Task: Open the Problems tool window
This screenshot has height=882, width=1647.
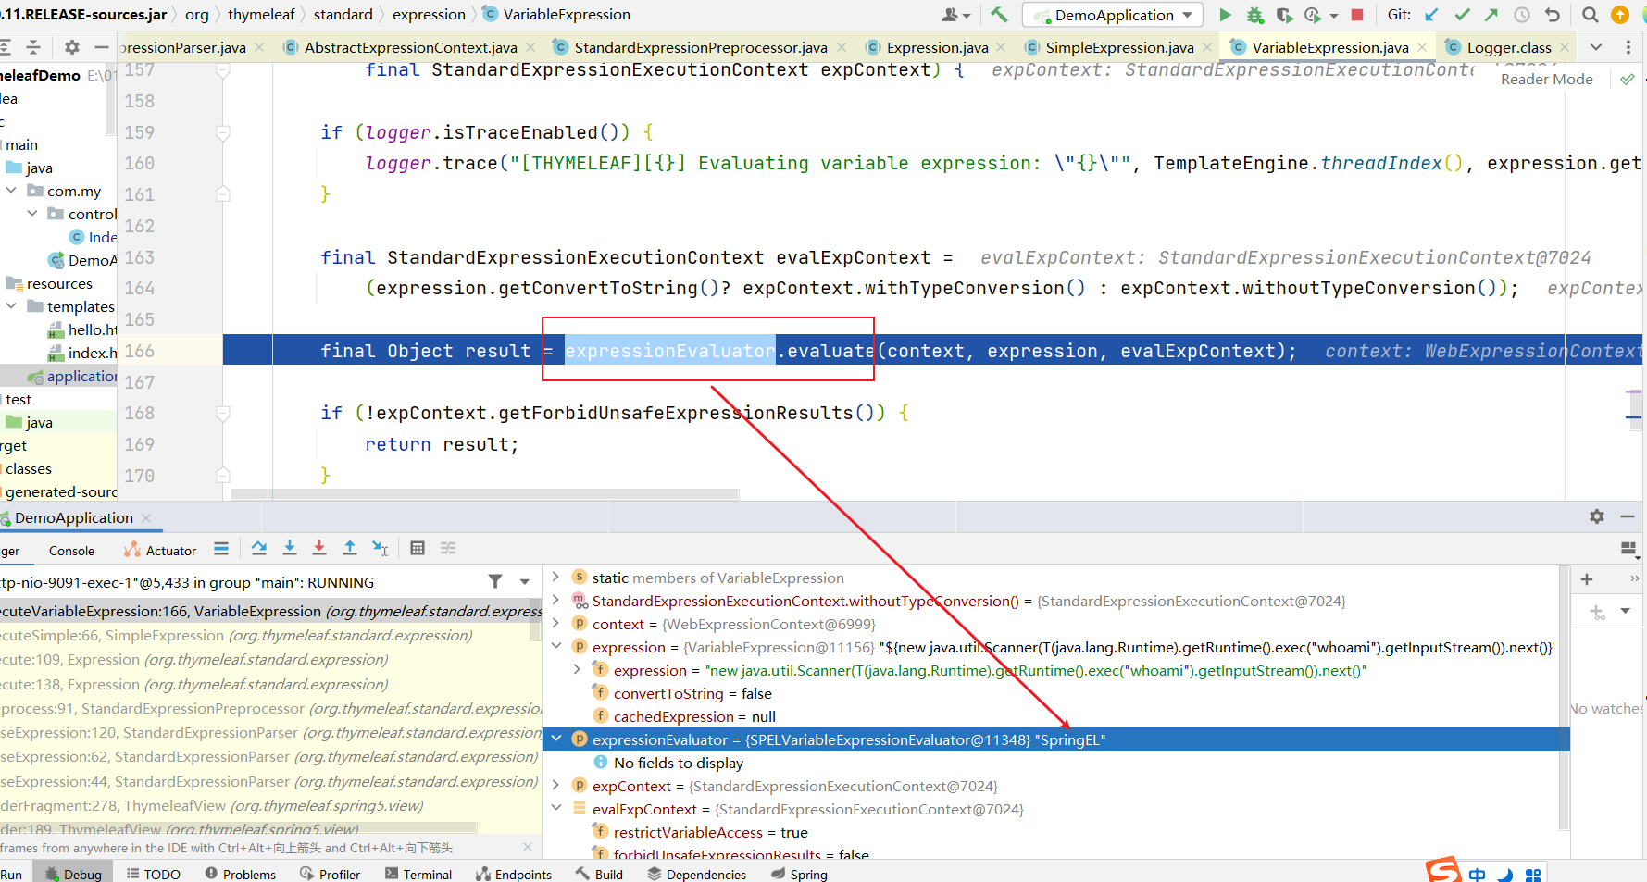Action: tap(241, 874)
